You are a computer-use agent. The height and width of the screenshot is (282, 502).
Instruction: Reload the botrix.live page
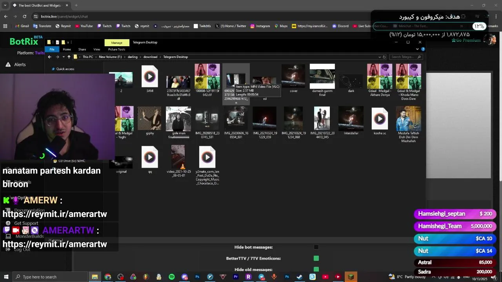tap(24, 16)
